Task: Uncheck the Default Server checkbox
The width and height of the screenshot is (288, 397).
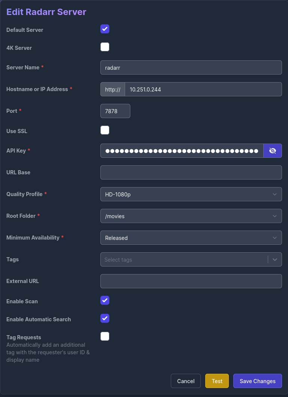Action: pos(105,29)
